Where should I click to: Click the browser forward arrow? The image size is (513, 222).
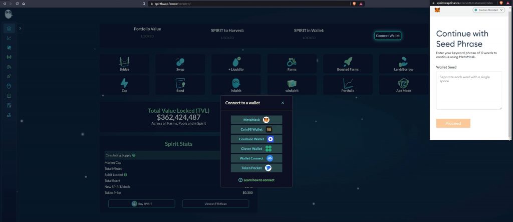coord(11,4)
